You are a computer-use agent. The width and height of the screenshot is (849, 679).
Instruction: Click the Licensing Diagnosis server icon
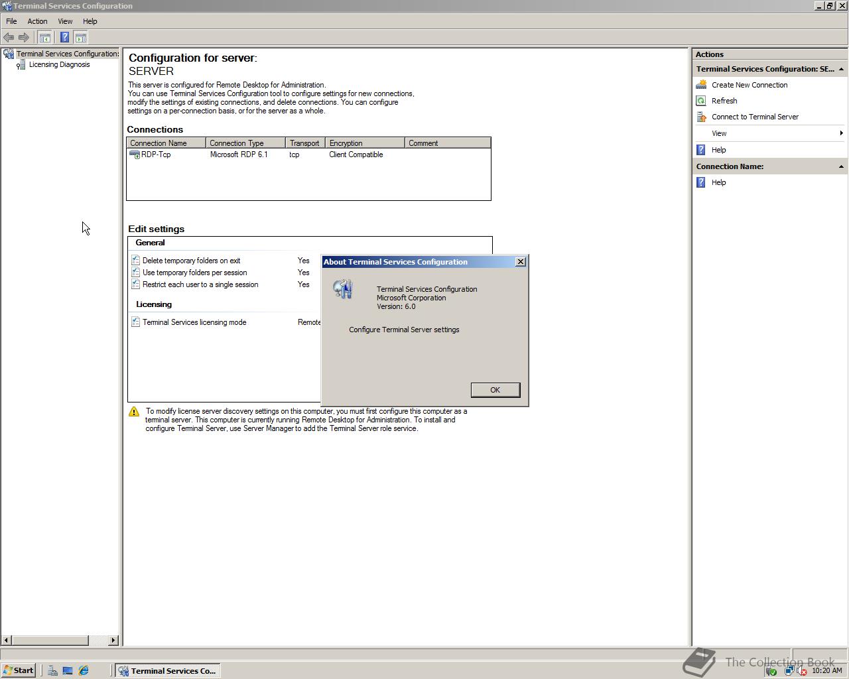point(21,64)
